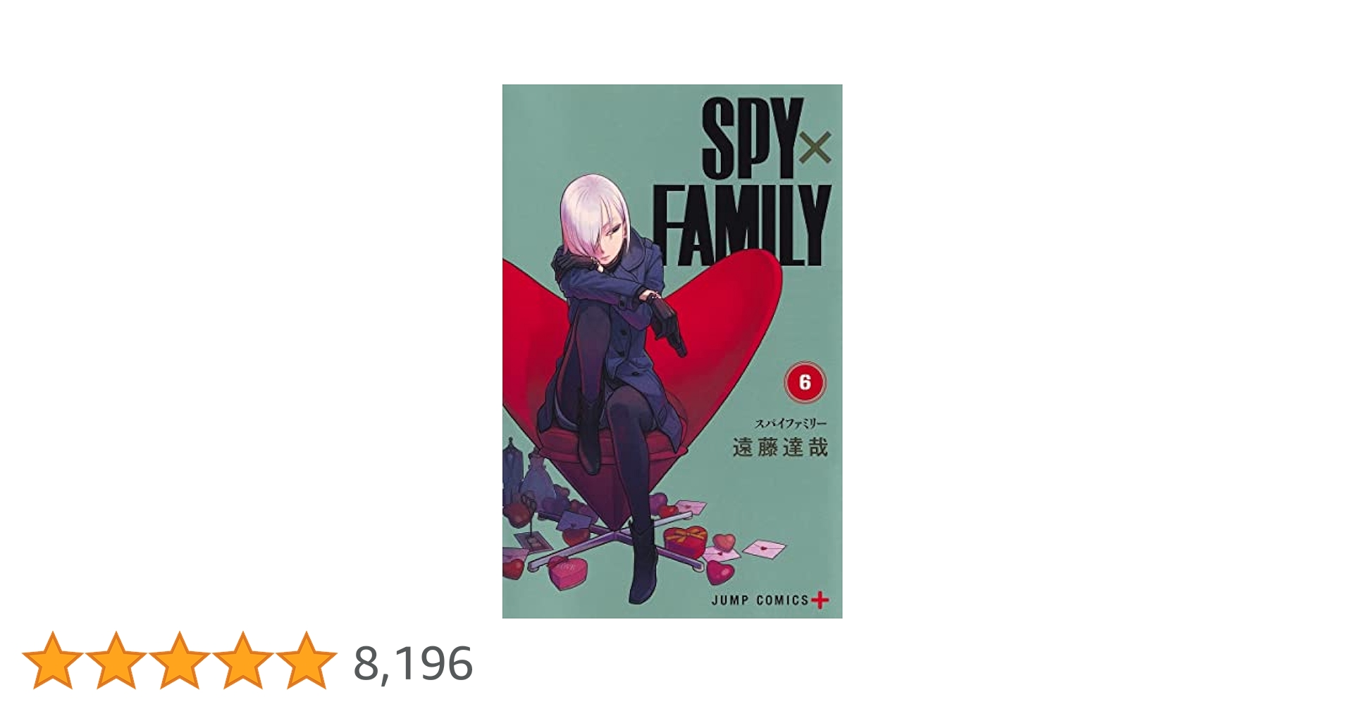1346x704 pixels.
Task: Click the JUMP COMICS text on the cover
Action: coord(760,601)
